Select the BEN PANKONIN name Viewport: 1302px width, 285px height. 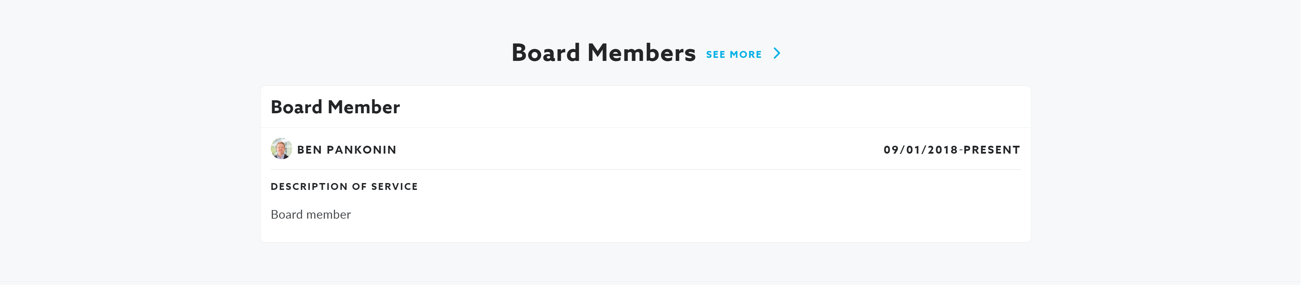(x=346, y=150)
